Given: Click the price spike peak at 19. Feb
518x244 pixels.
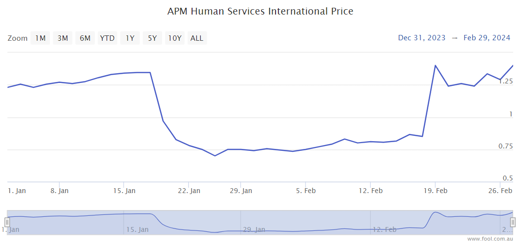Looking at the screenshot, I should 436,65.
